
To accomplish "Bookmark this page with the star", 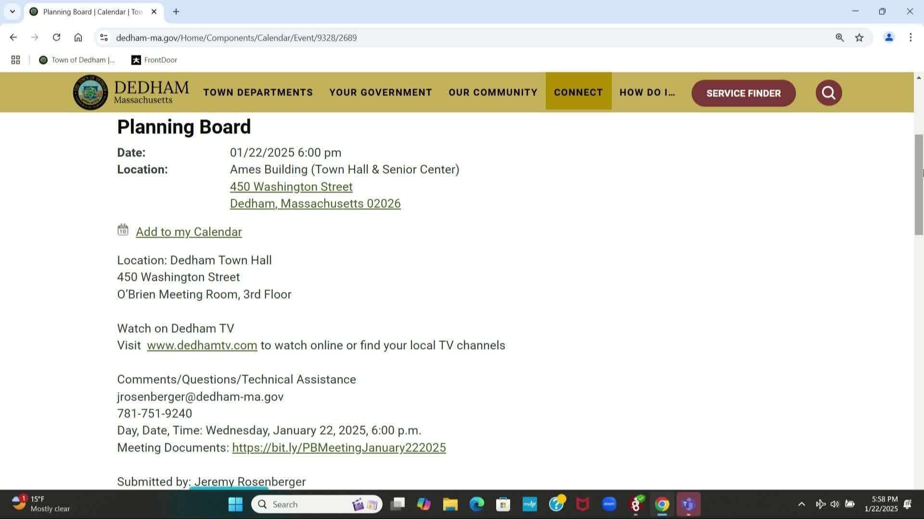I will pos(859,37).
